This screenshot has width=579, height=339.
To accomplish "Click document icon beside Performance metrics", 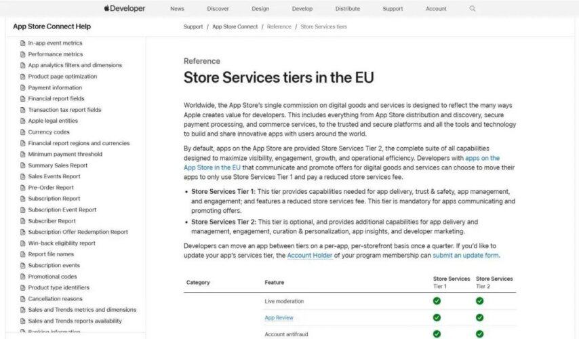I will click(x=23, y=54).
